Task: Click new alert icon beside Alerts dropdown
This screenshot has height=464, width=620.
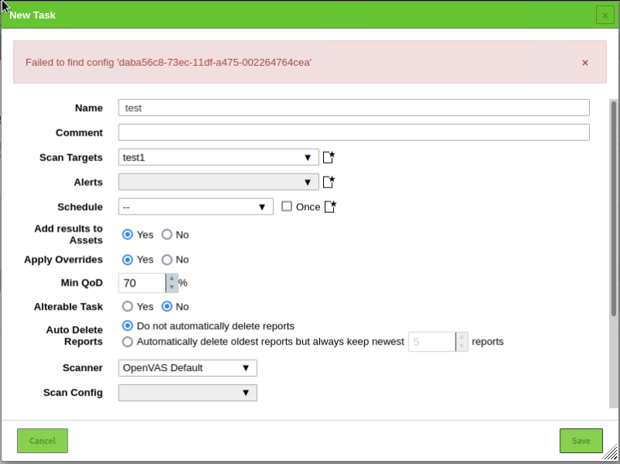Action: (329, 182)
